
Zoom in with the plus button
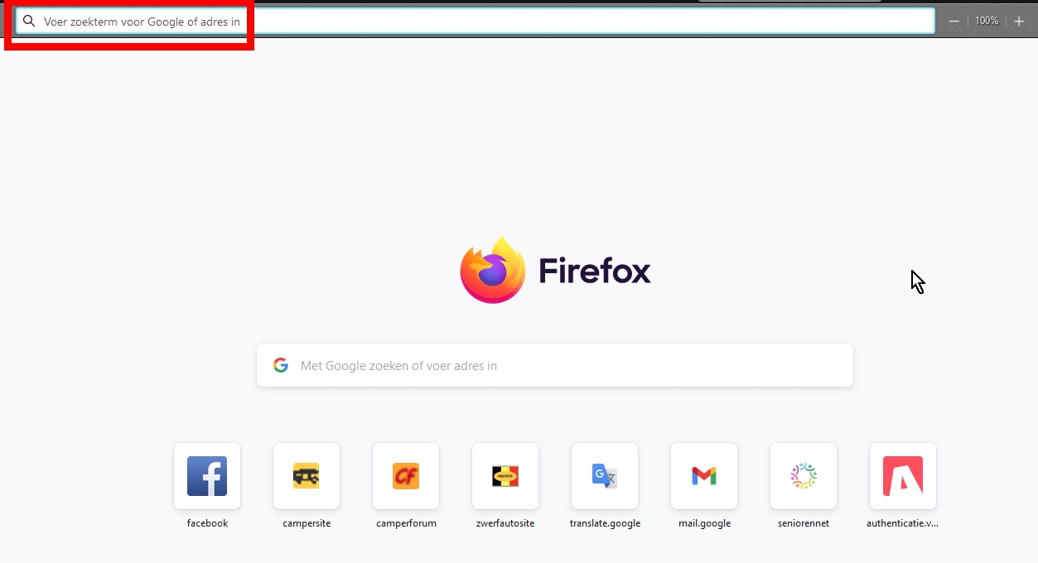tap(1019, 22)
